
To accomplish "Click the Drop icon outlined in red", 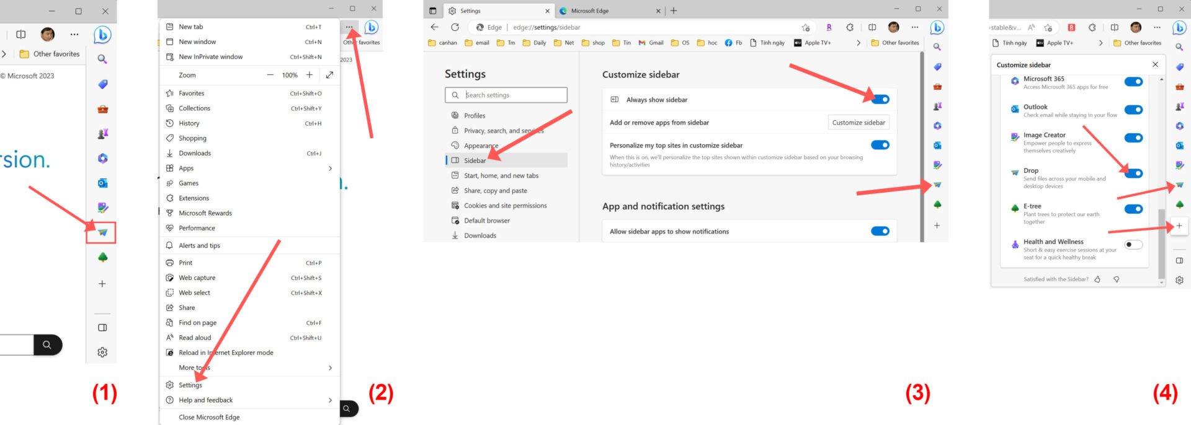I will pyautogui.click(x=102, y=232).
